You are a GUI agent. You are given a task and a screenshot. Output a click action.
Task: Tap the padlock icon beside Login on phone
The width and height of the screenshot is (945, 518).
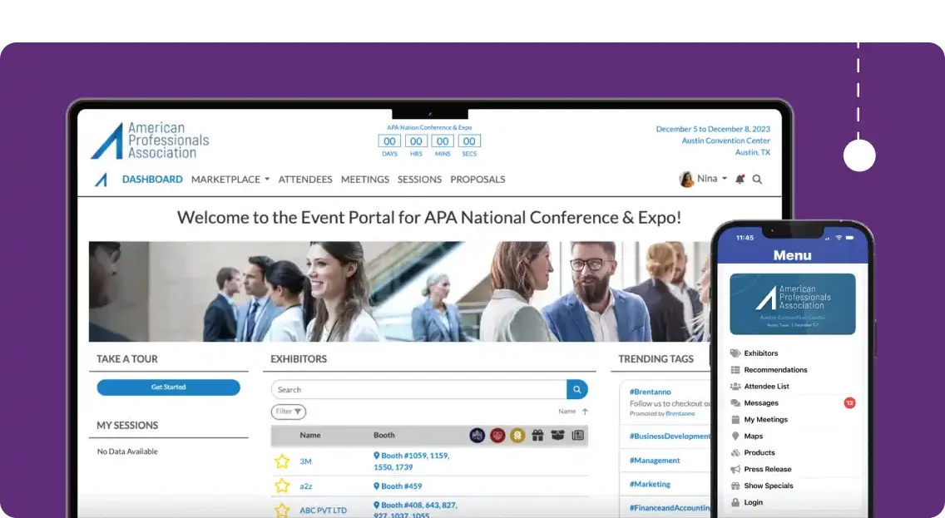[x=735, y=502]
